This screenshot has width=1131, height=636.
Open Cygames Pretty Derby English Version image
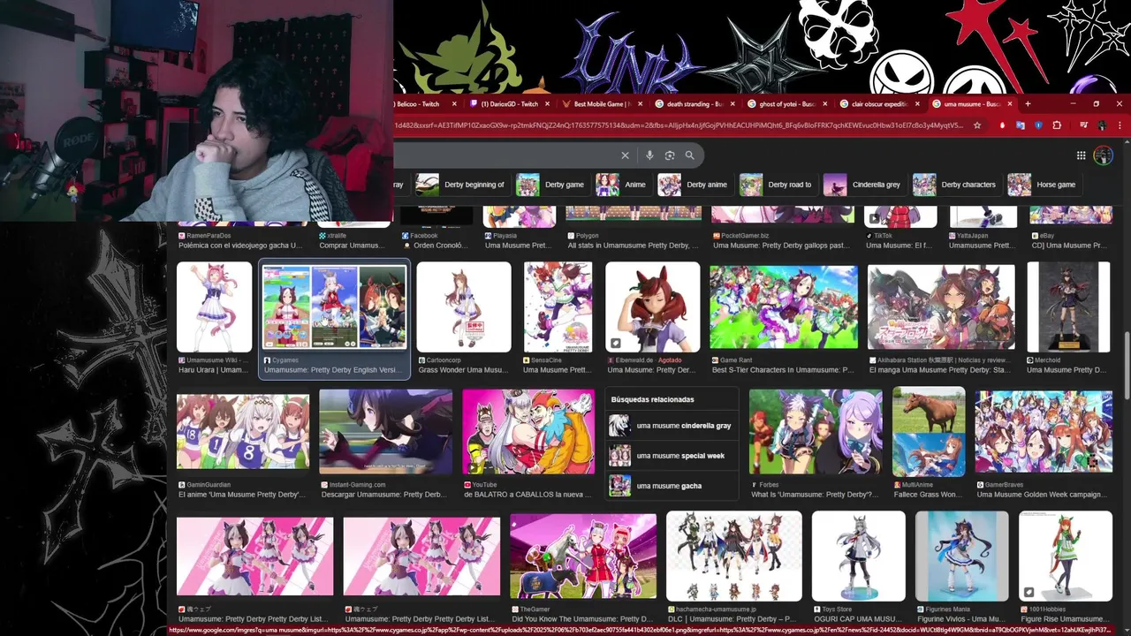pyautogui.click(x=335, y=307)
